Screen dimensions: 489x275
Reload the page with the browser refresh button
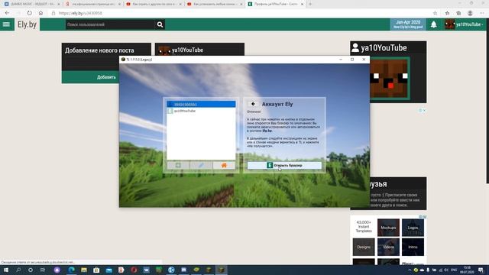29,13
